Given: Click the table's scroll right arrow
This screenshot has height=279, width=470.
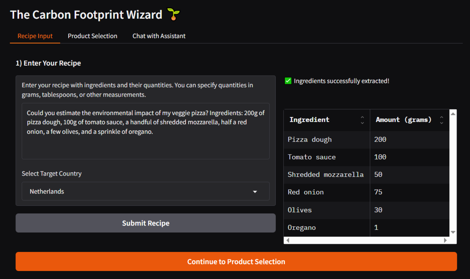Looking at the screenshot, I should [445, 240].
